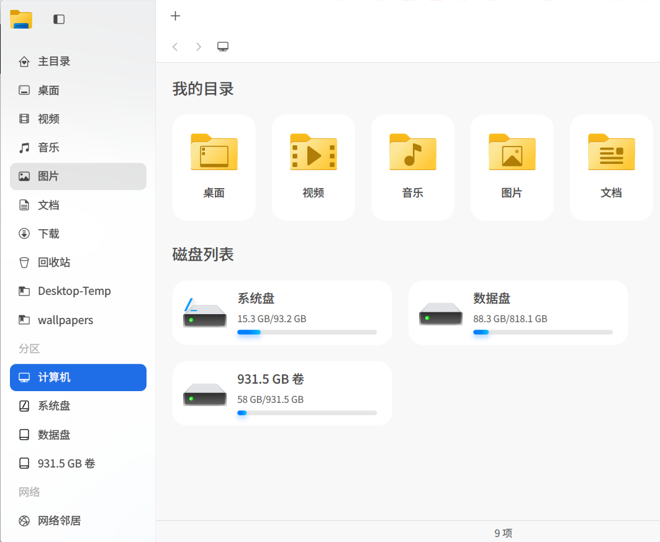Open 文档 in the sidebar
Screen dimensions: 660x542
(x=78, y=205)
